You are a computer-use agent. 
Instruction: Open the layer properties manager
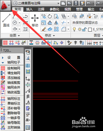point(75,16)
